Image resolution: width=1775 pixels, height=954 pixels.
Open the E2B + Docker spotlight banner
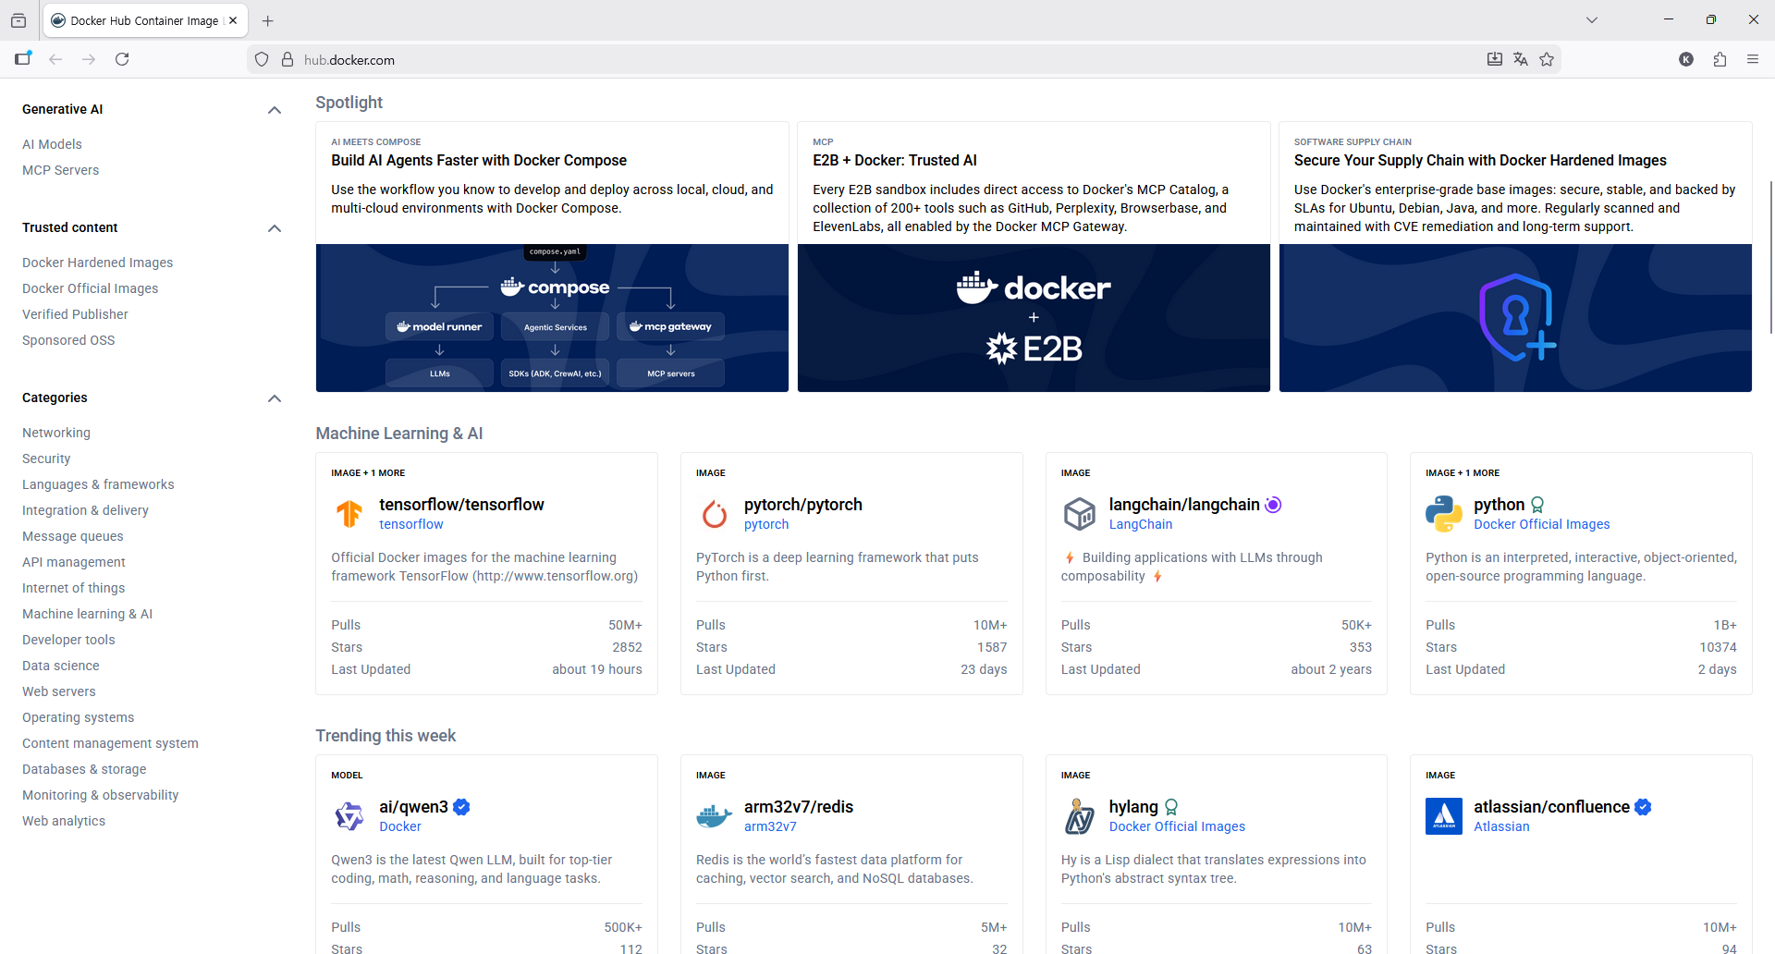click(x=1033, y=317)
